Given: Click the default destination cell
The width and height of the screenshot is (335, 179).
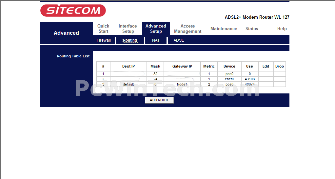Looking at the screenshot, I should point(128,84).
